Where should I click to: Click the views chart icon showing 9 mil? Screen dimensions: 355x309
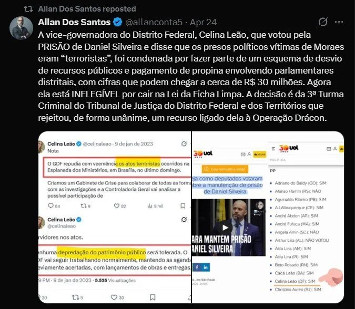[150, 206]
